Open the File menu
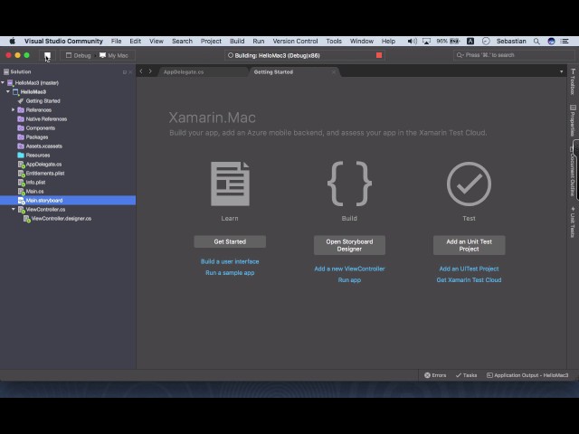Image resolution: width=579 pixels, height=434 pixels. coord(117,41)
